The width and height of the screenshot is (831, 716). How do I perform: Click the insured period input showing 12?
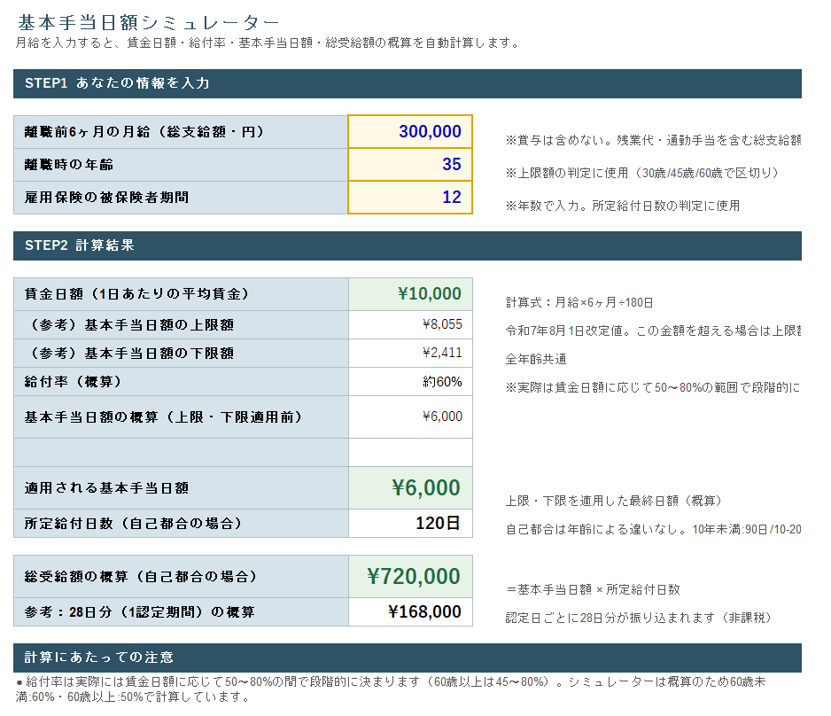(410, 198)
